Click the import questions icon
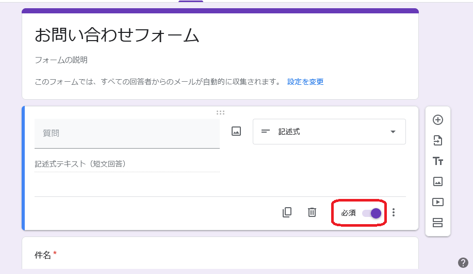 click(438, 140)
